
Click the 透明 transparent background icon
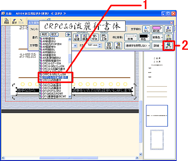pos(168,37)
